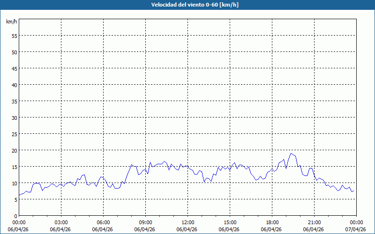
Task: Select the 55 value on the Y-axis
Action: coord(15,36)
